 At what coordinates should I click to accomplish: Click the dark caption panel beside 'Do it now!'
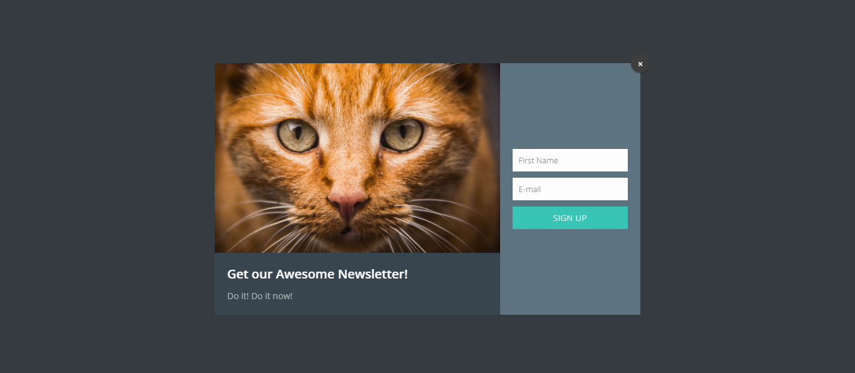coord(394,296)
